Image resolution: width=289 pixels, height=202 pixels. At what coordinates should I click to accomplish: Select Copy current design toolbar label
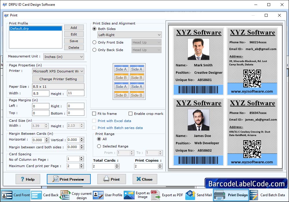coord(82,196)
